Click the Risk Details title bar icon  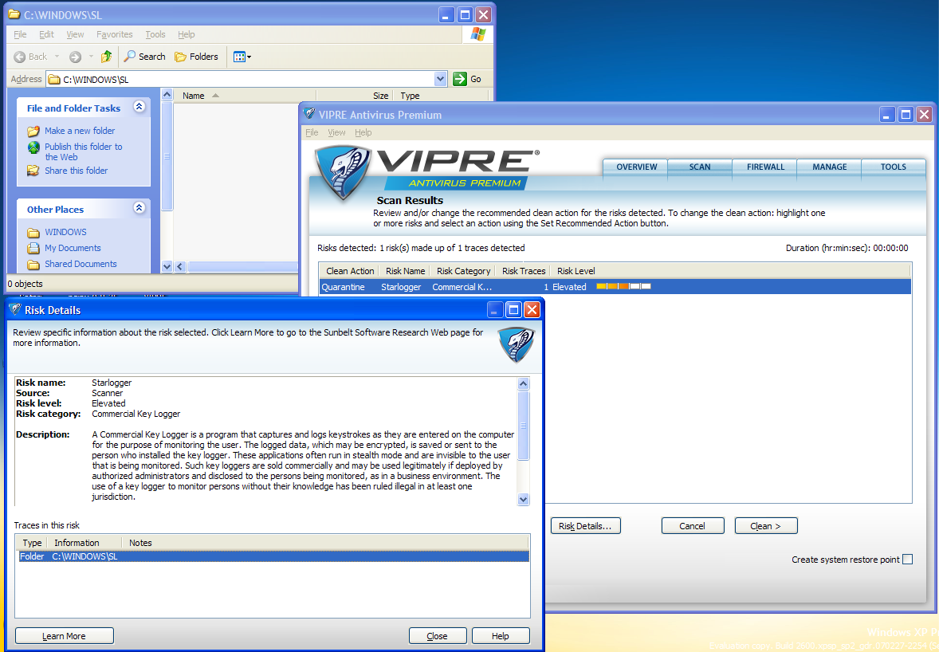tap(16, 309)
